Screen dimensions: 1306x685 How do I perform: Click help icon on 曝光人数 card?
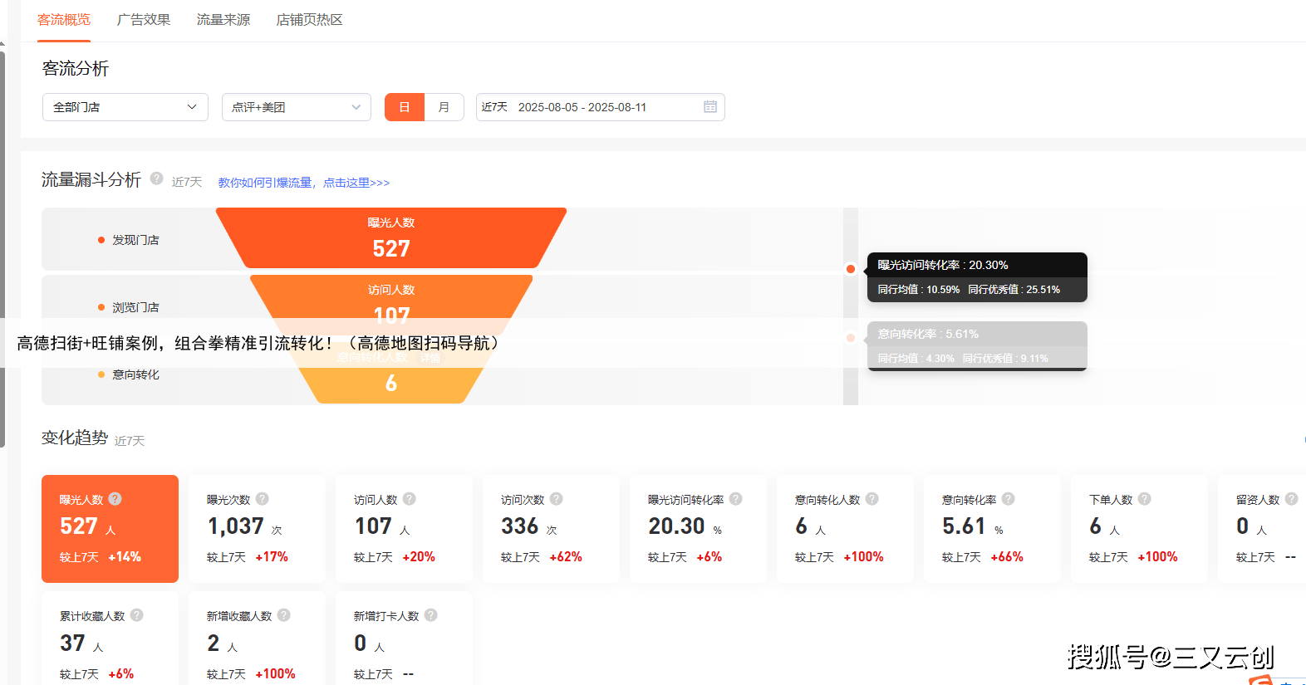click(115, 499)
